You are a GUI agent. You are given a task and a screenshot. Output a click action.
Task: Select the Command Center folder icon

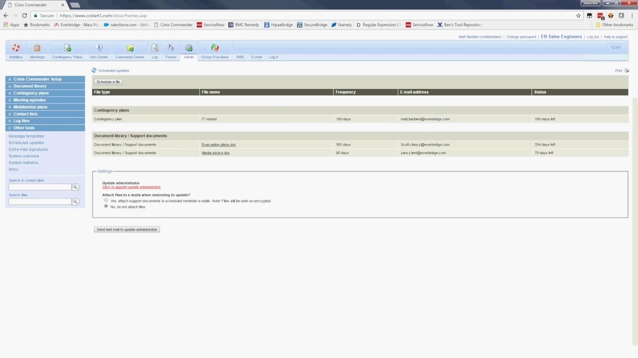pyautogui.click(x=130, y=48)
